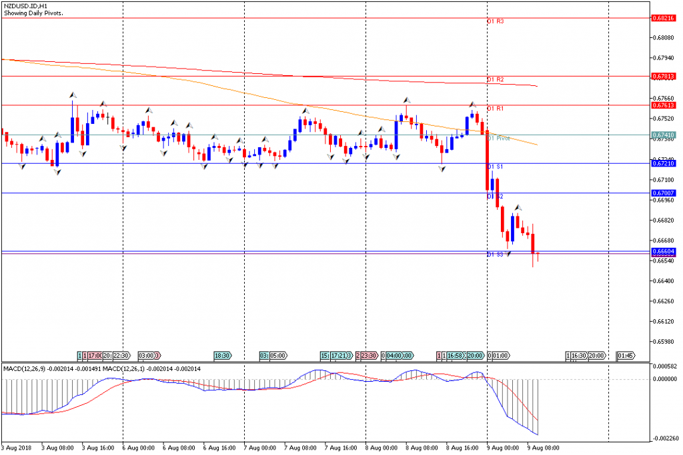683x455 pixels.
Task: Click the up fractal arrow above D1 R1
Action: click(x=472, y=105)
